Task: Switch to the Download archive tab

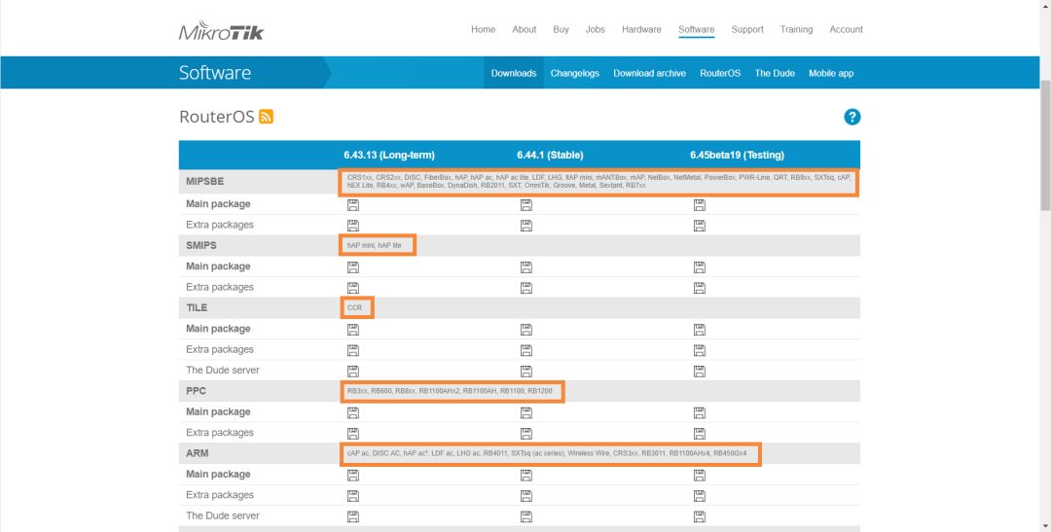Action: [x=649, y=73]
